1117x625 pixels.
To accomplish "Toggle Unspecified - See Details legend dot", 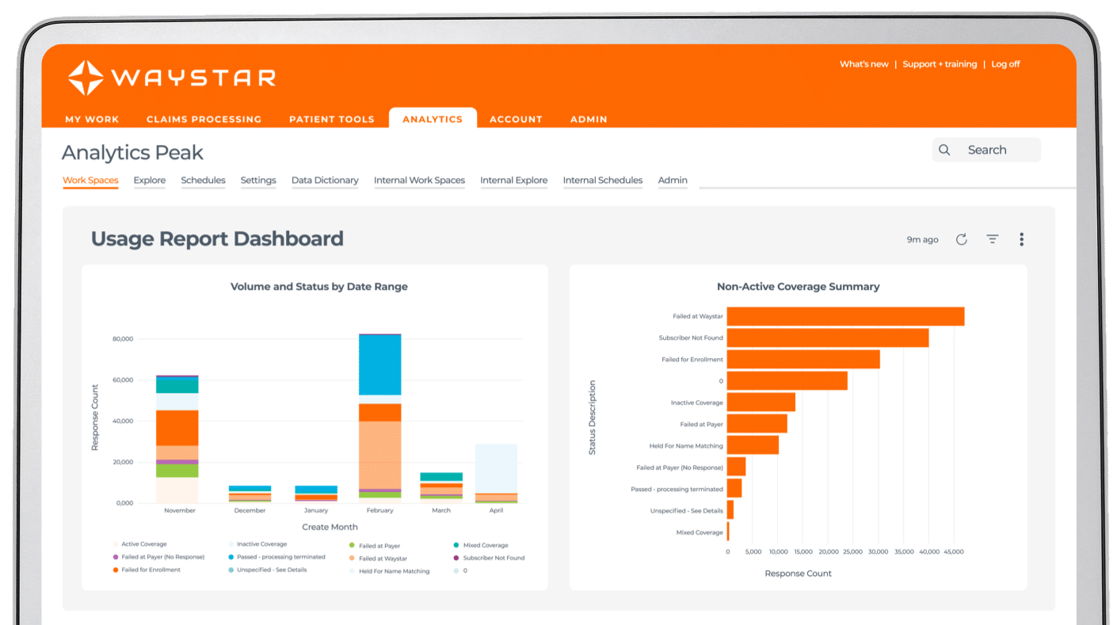I will pyautogui.click(x=230, y=570).
